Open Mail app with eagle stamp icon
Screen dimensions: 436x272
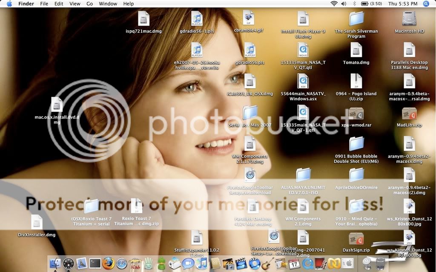[x=81, y=263]
